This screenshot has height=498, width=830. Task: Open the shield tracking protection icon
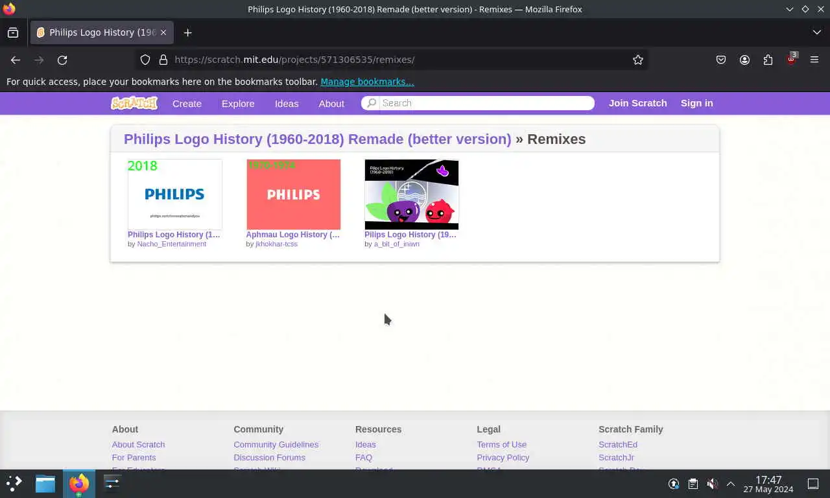pyautogui.click(x=145, y=60)
